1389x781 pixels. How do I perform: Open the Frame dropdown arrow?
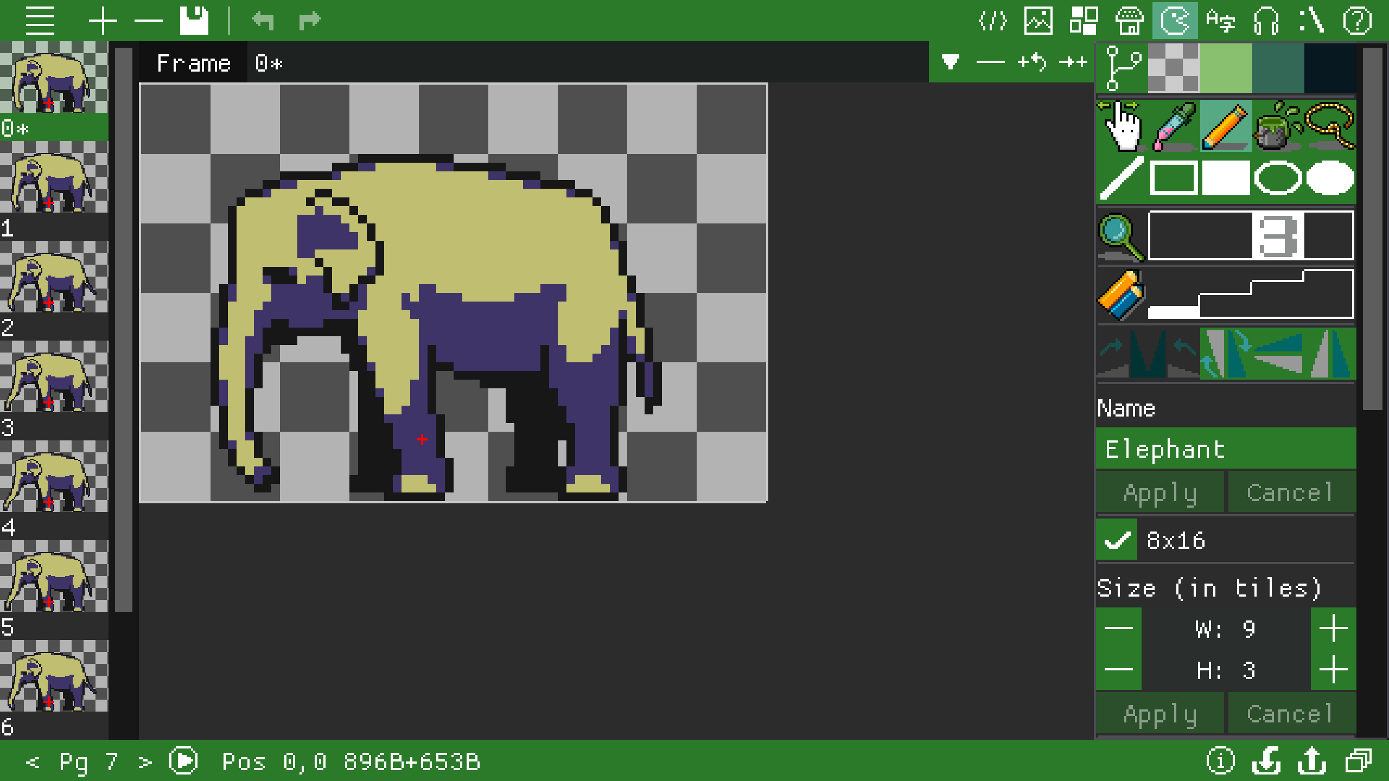tap(950, 61)
